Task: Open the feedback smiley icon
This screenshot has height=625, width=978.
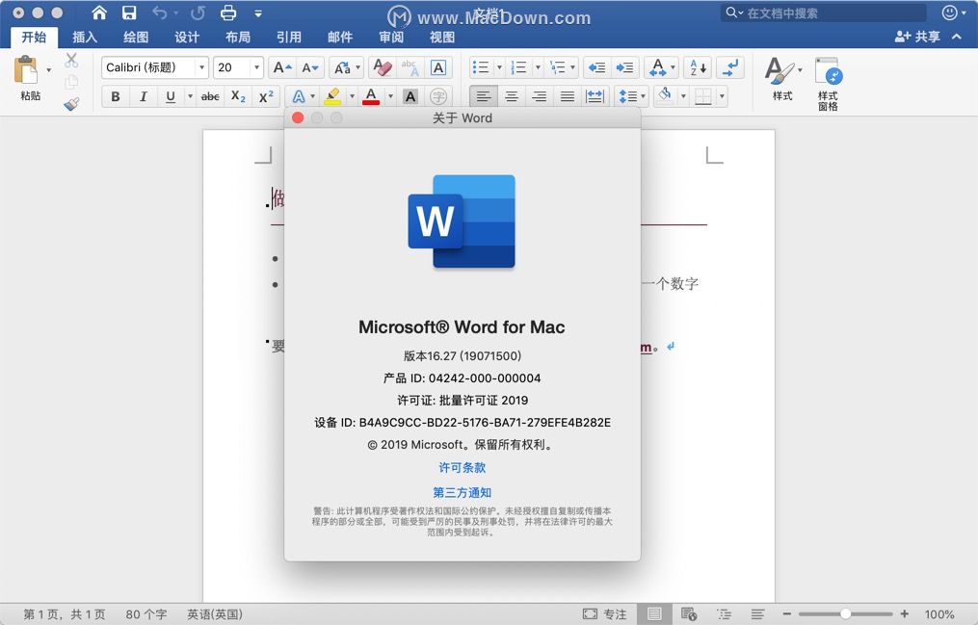Action: (950, 13)
